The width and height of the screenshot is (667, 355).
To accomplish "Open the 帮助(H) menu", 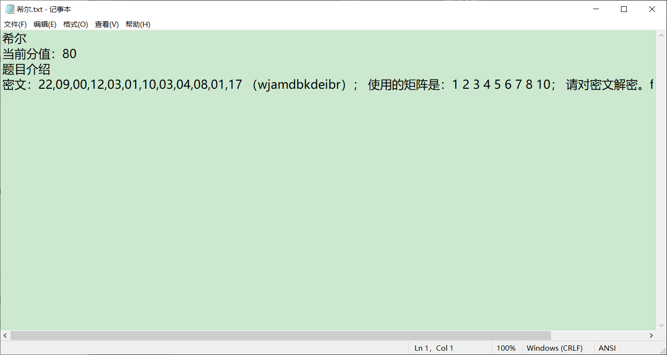I will pos(138,24).
